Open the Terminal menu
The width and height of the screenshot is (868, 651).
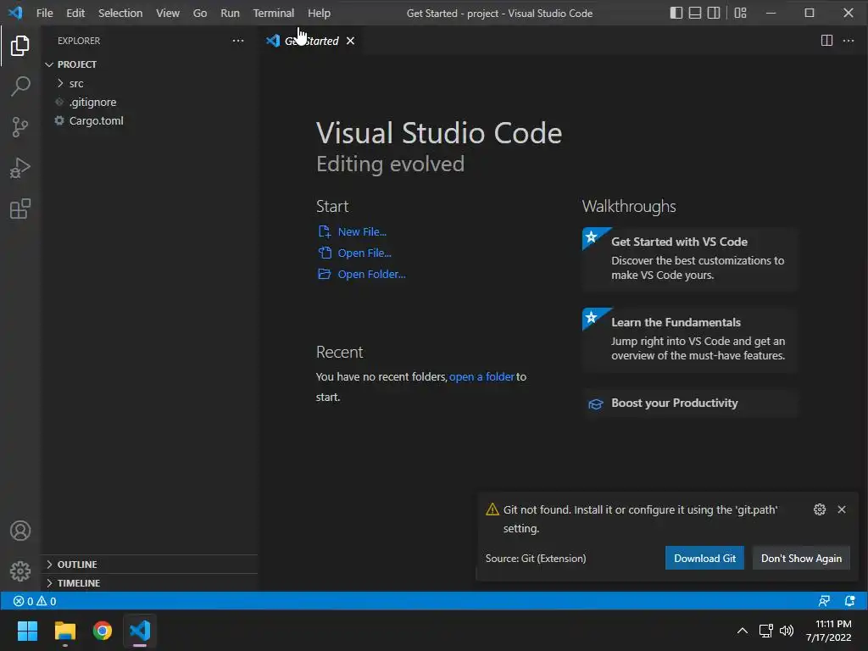274,13
